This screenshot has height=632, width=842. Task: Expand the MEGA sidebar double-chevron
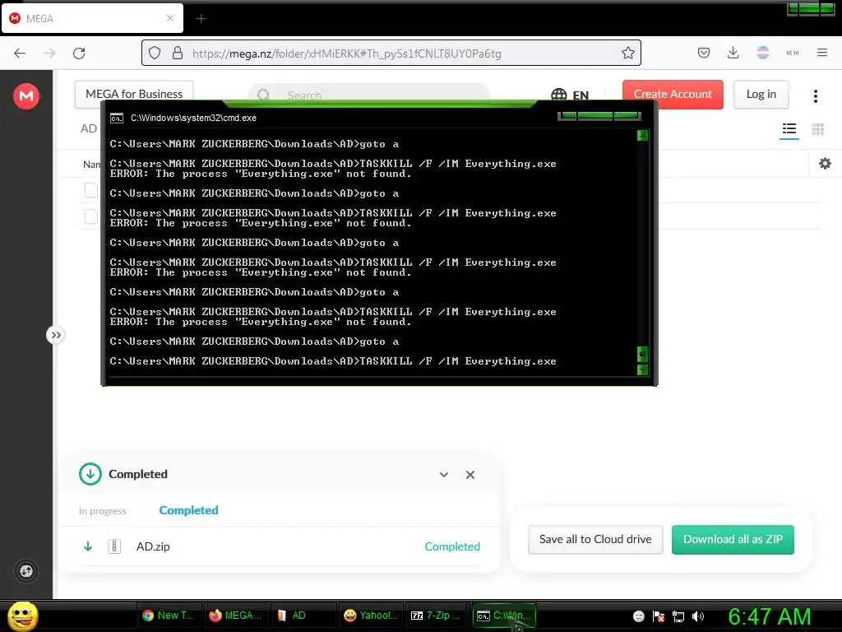(x=55, y=336)
